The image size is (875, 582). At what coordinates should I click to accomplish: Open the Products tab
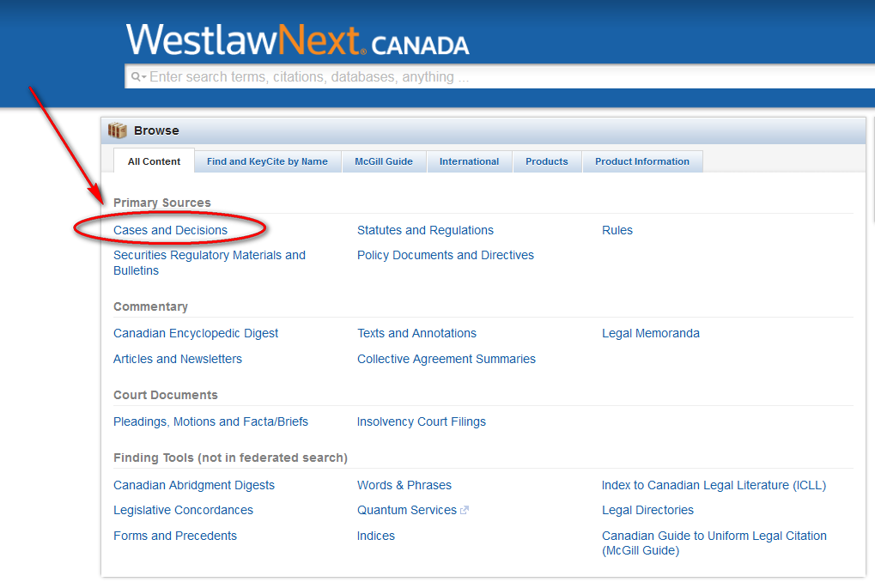[x=547, y=161]
